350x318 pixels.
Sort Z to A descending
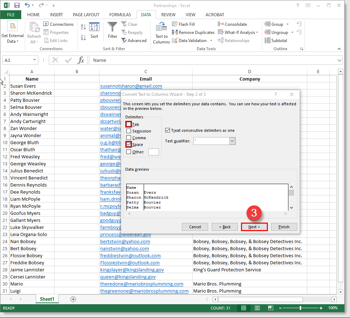tap(83, 37)
